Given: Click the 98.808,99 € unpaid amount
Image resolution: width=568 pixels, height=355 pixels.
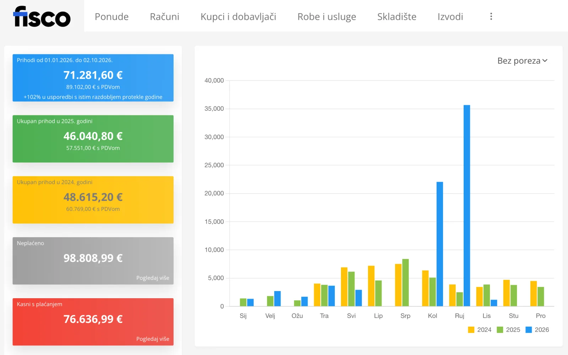Looking at the screenshot, I should [x=93, y=258].
